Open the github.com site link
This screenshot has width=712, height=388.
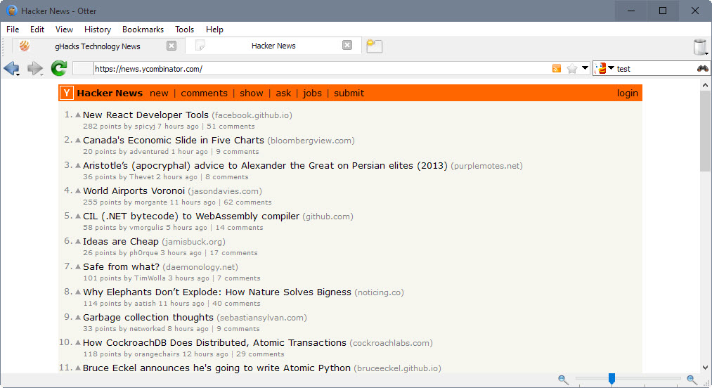point(328,216)
